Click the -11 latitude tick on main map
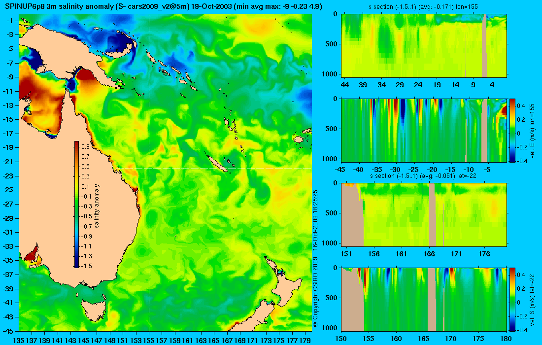The width and height of the screenshot is (542, 345). tap(9, 91)
